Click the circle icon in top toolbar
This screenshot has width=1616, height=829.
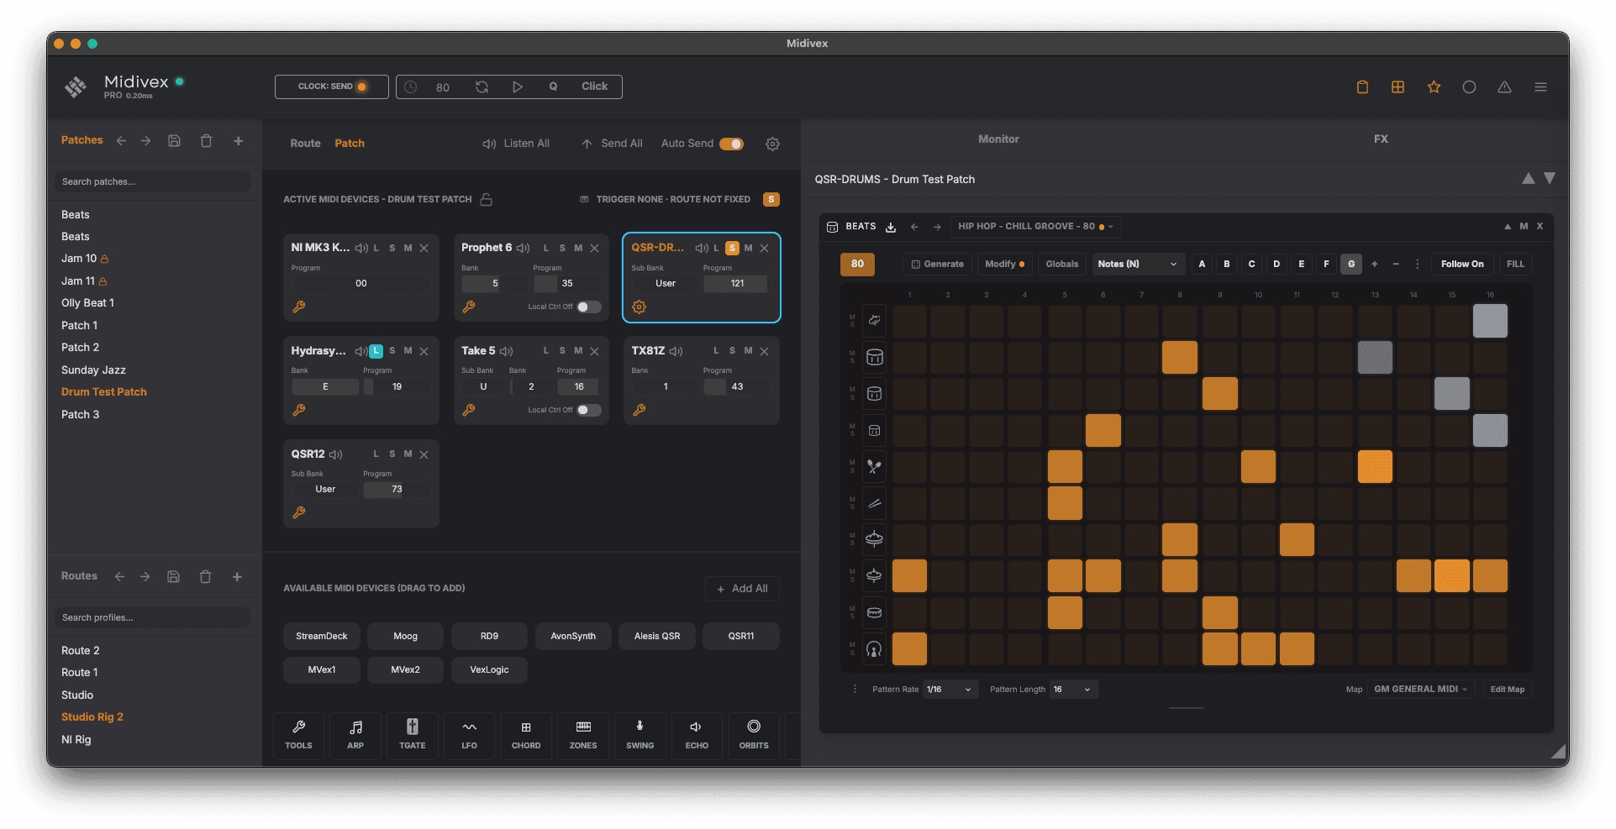(1469, 87)
